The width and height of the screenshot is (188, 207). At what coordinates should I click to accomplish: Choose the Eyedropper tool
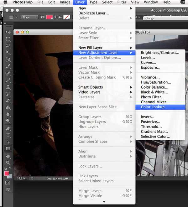8,66
